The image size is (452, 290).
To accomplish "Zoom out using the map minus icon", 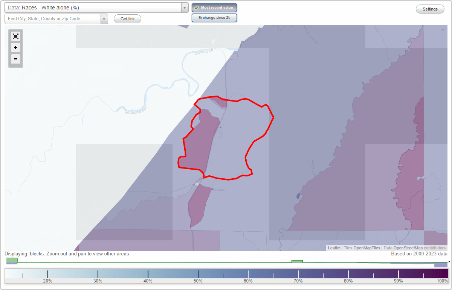I will 15,59.
